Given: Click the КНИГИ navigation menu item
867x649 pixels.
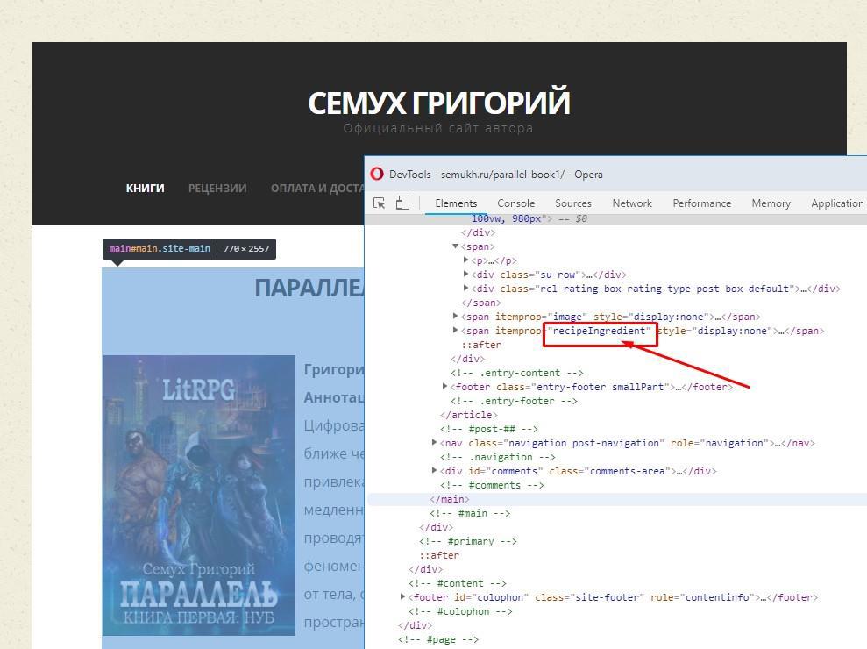Looking at the screenshot, I should tap(145, 188).
